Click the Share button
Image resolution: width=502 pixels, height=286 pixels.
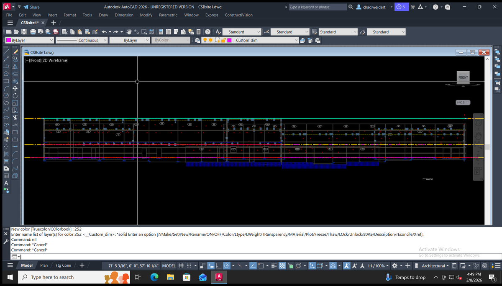[31, 7]
